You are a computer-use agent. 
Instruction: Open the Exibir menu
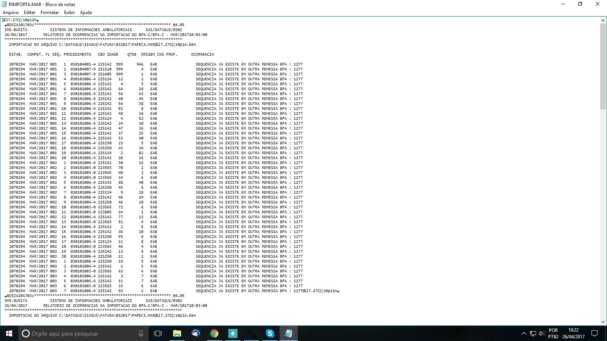pyautogui.click(x=69, y=13)
